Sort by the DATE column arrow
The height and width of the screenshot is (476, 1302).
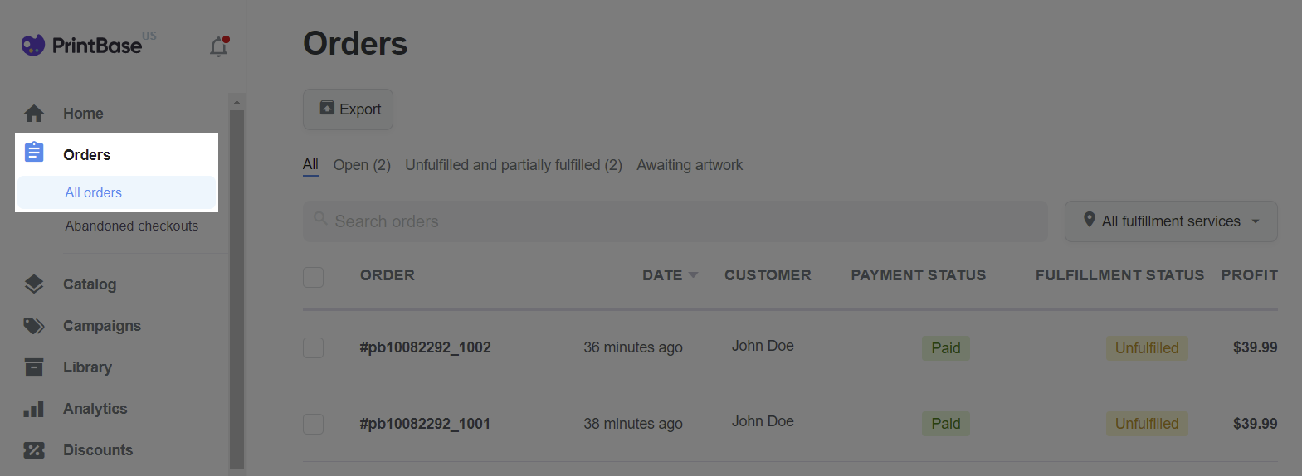tap(693, 275)
